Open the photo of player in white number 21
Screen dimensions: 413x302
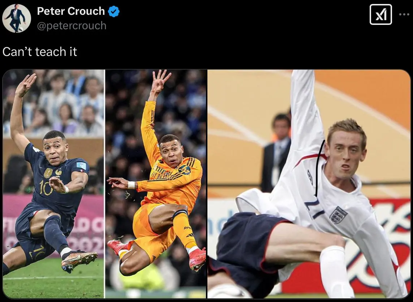coord(309,184)
